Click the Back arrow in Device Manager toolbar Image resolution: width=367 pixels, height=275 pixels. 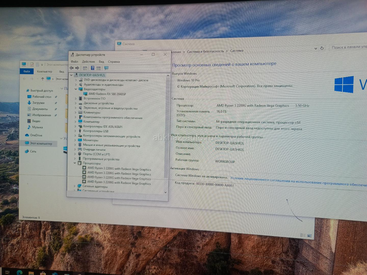click(72, 68)
